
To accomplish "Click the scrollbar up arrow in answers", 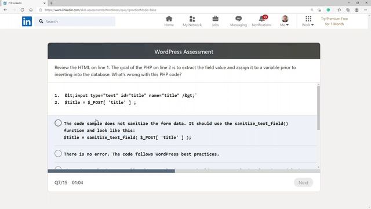I will coord(318,84).
